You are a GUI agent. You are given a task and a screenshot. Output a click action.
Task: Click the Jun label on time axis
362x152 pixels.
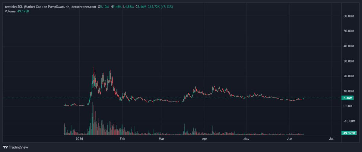[x=289, y=139]
